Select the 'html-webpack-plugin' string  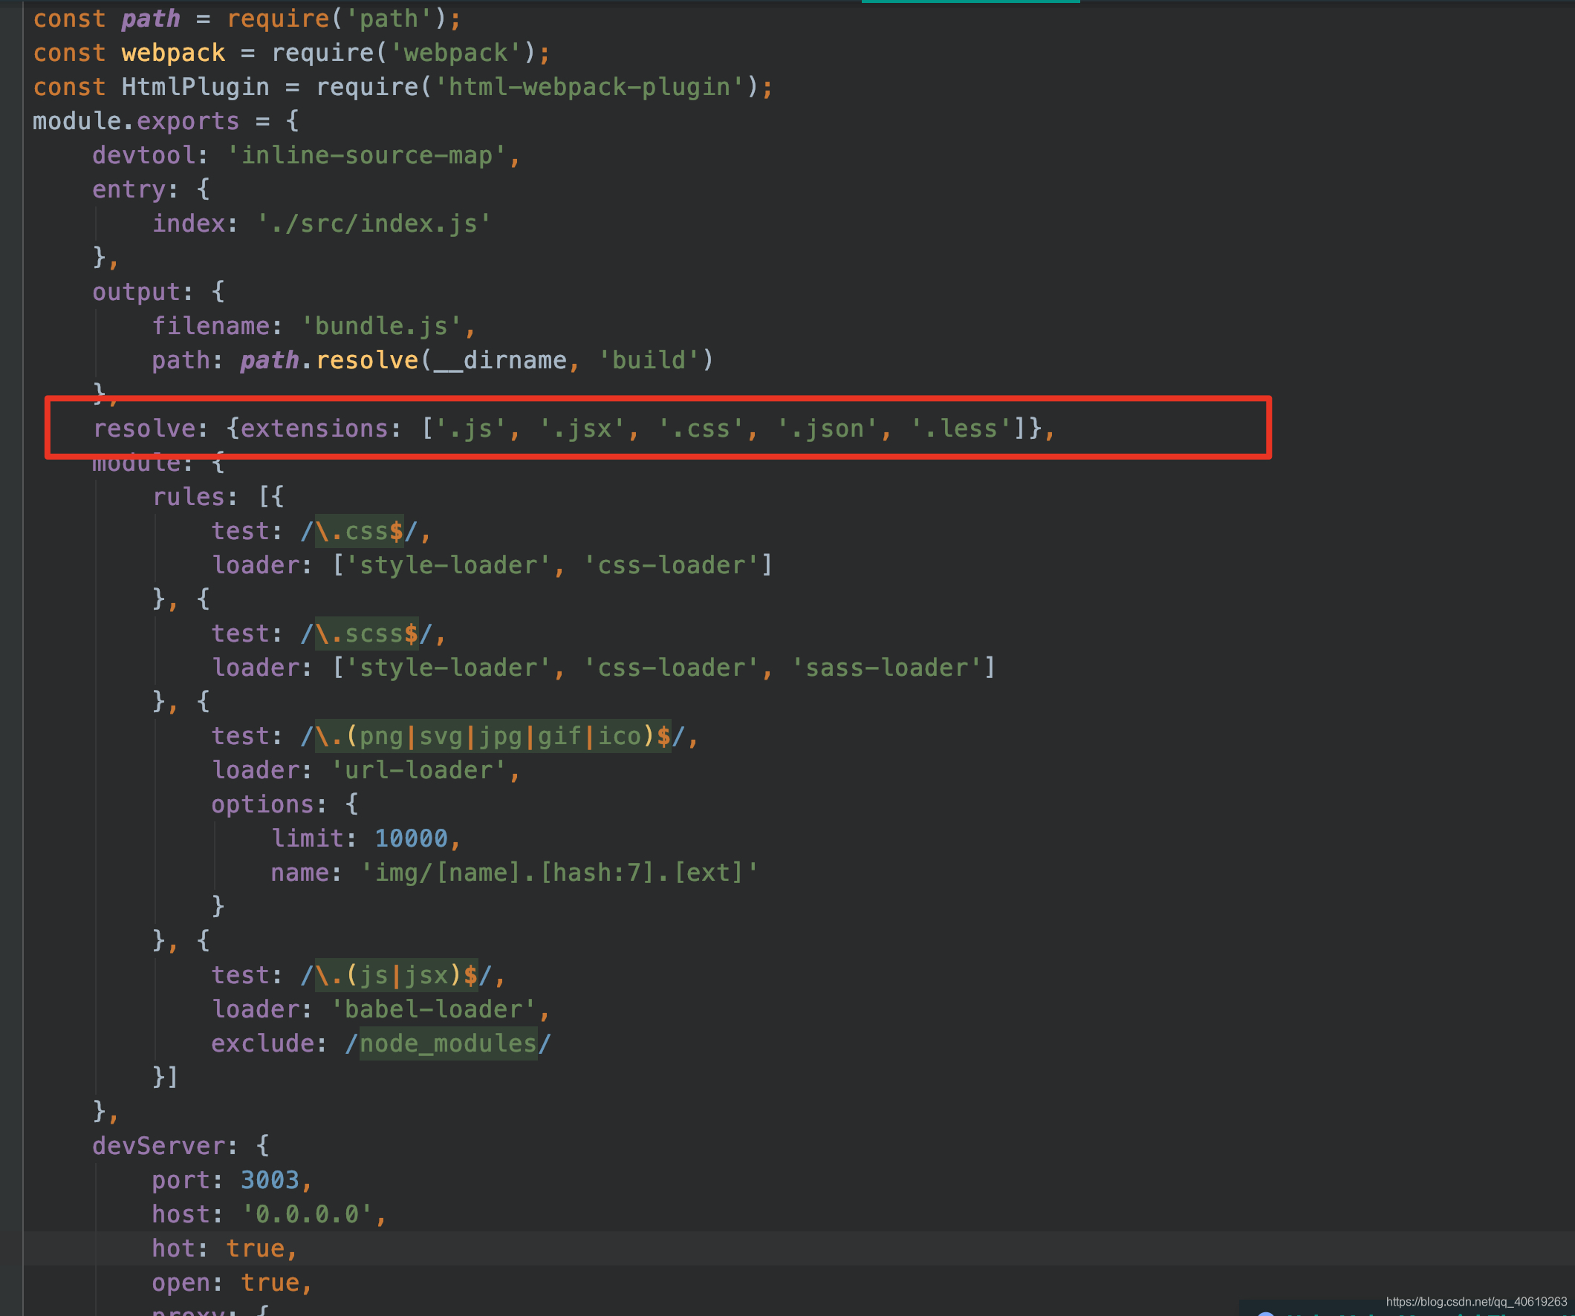click(589, 87)
